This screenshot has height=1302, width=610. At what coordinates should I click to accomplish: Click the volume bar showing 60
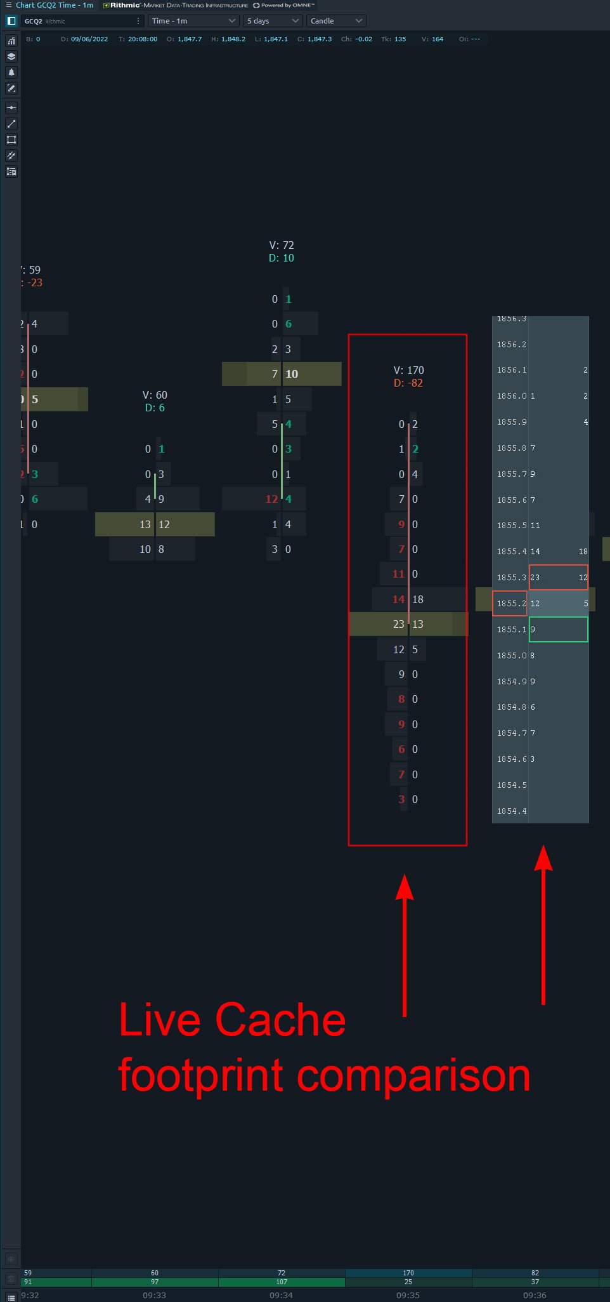point(155,1273)
